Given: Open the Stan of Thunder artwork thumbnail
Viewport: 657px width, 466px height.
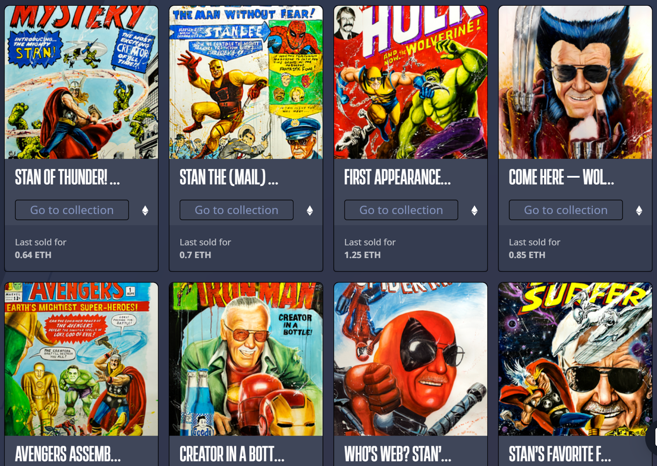Looking at the screenshot, I should click(x=81, y=82).
